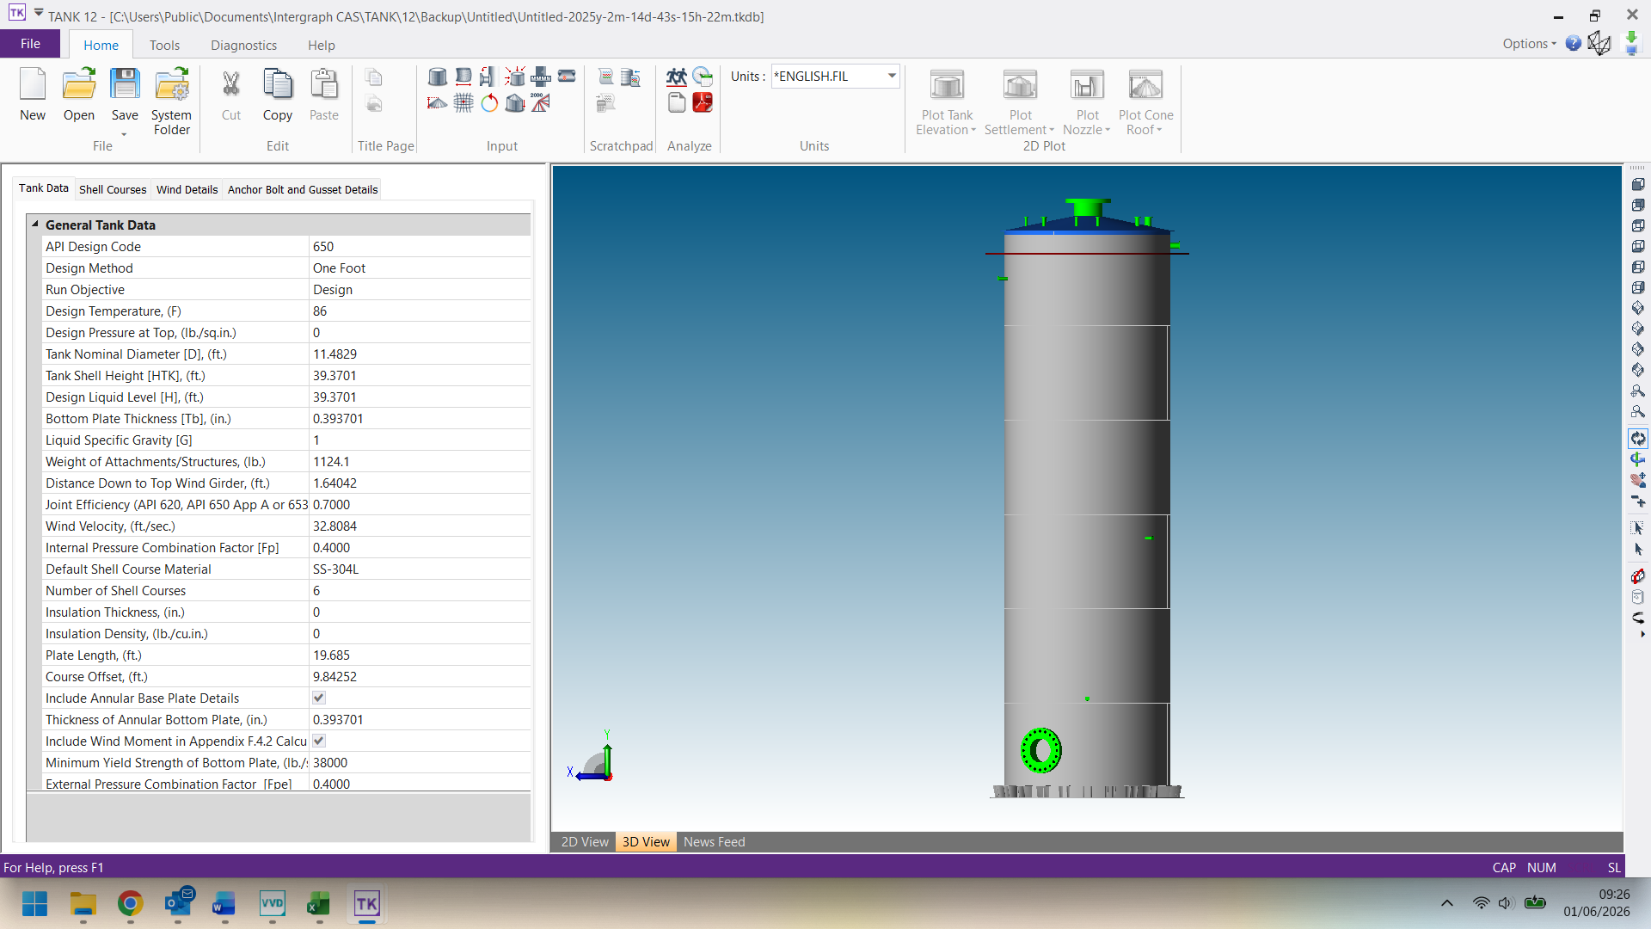Click the Tank Nominal Diameter value field
Image resolution: width=1651 pixels, height=929 pixels.
point(419,354)
